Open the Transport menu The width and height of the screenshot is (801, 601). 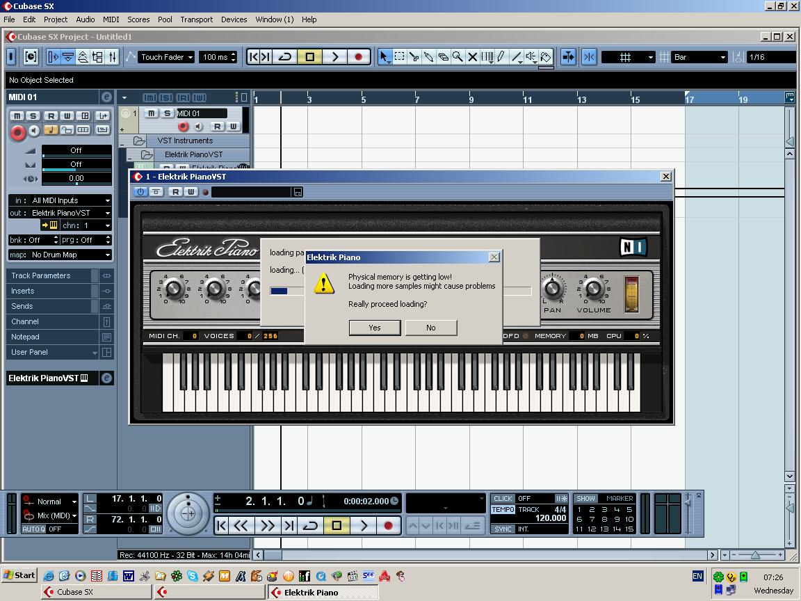pos(197,19)
